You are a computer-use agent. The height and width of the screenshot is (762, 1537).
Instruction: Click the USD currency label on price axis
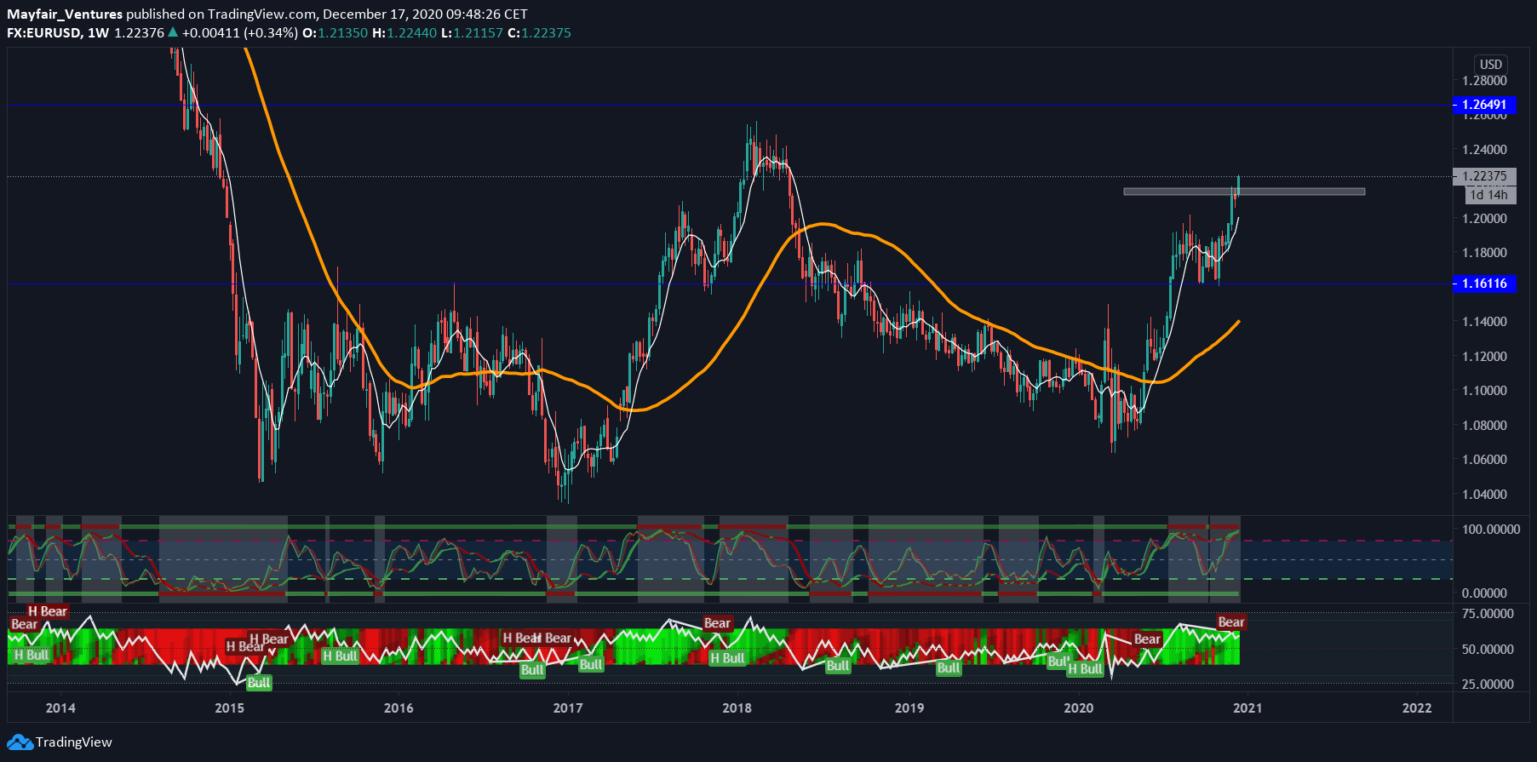[x=1491, y=65]
